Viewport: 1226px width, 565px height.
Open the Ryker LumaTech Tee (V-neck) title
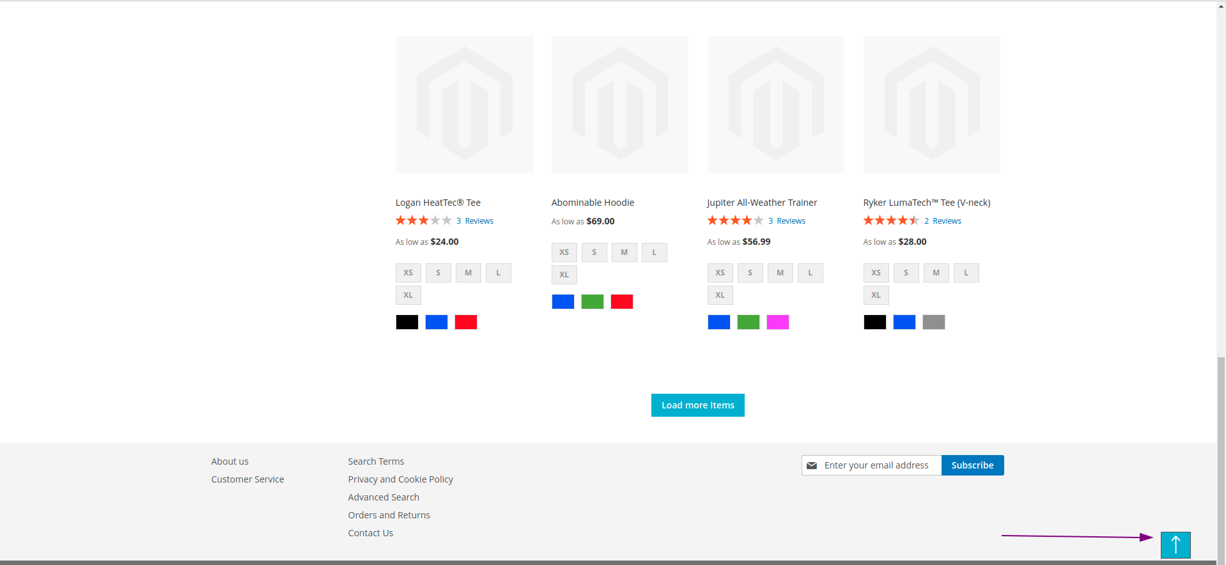[927, 203]
